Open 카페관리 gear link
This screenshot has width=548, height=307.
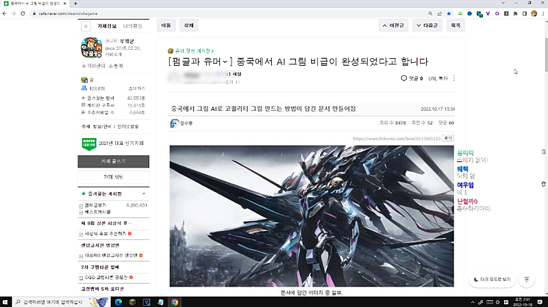coord(93,66)
